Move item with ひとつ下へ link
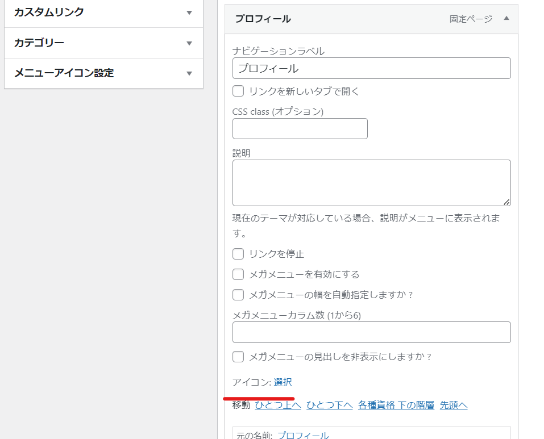 coord(330,405)
